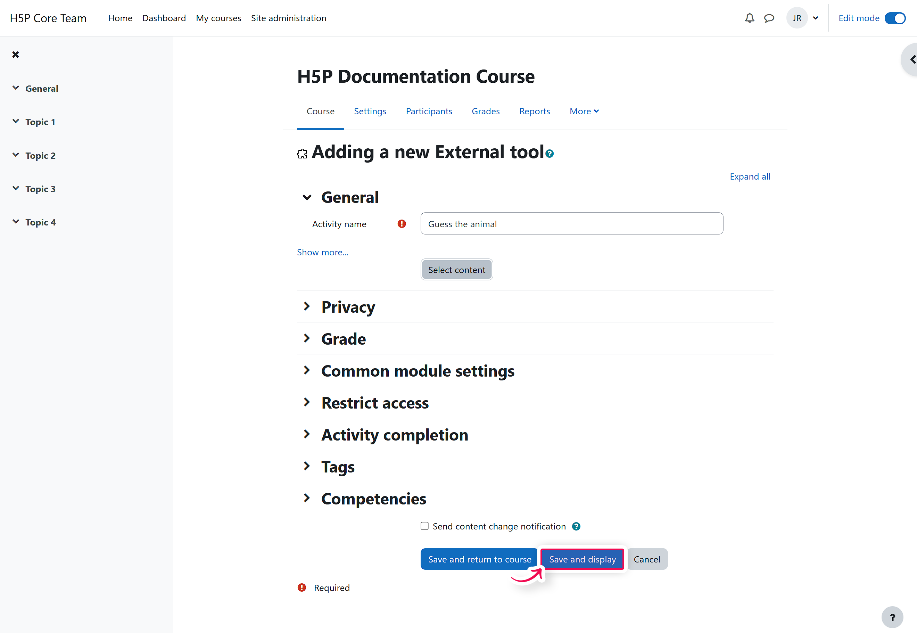Open the notifications bell
The width and height of the screenshot is (917, 633).
749,18
